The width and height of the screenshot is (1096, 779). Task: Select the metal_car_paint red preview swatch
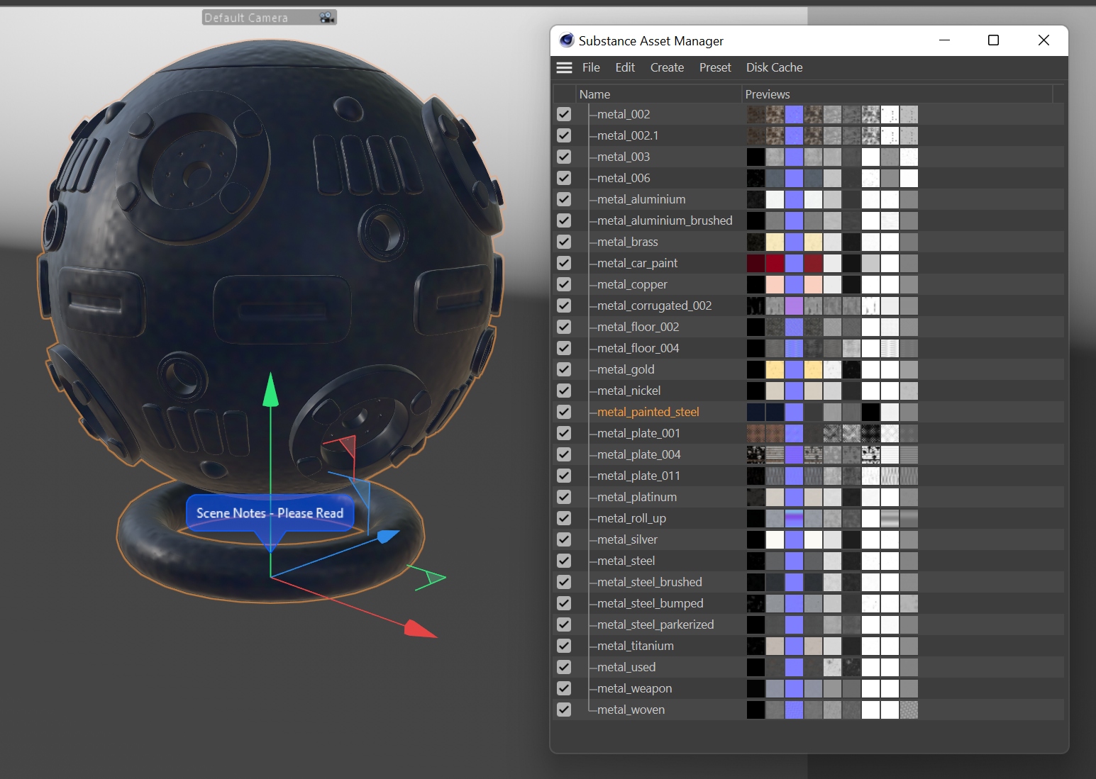coord(775,263)
